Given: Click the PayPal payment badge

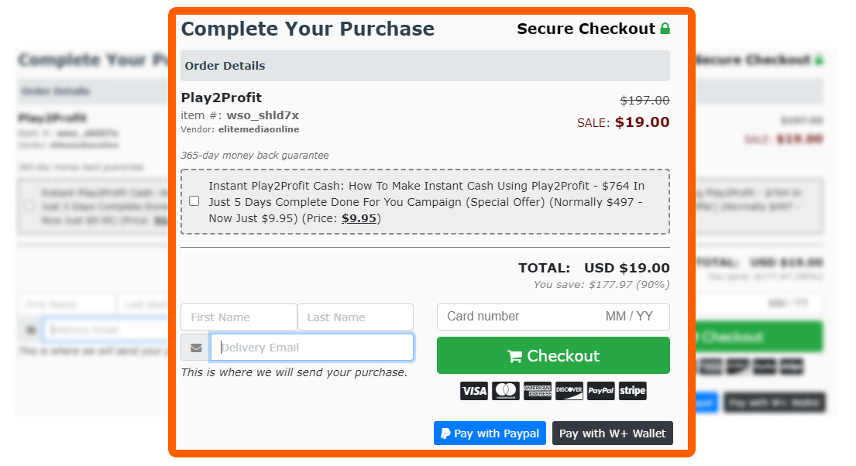Looking at the screenshot, I should [600, 391].
